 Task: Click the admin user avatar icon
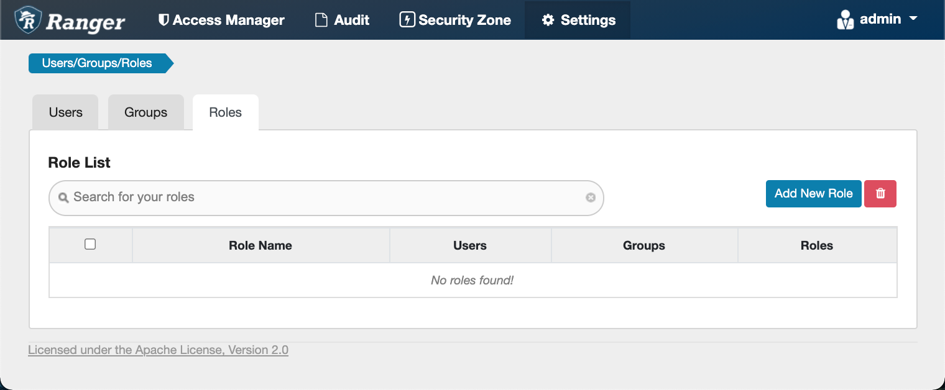pos(845,19)
